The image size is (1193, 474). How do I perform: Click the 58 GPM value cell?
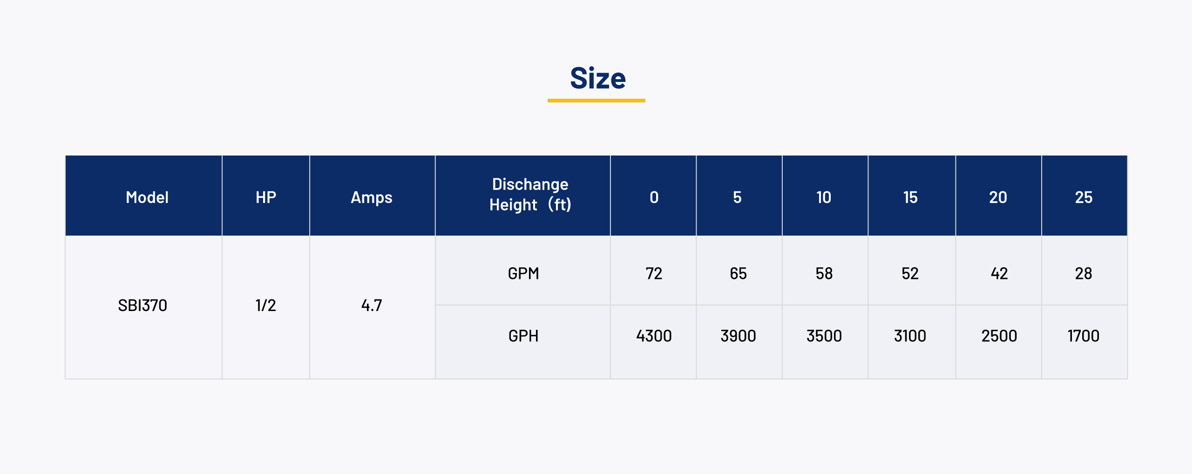[824, 273]
